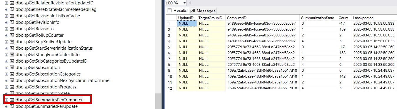
Task: Click the select-all corner of results grid
Action: [x=171, y=18]
